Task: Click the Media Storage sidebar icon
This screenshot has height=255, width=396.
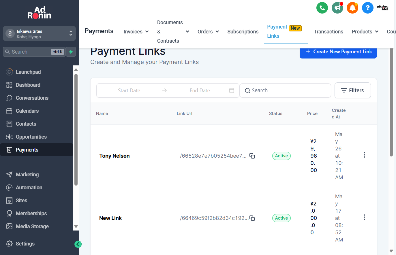Action: (9, 226)
